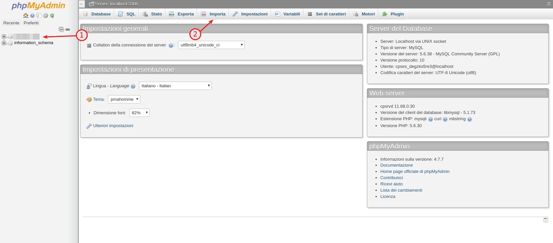553x243 pixels.
Task: Click 'cpsrvd 11.68.0.30' text
Action: point(398,106)
